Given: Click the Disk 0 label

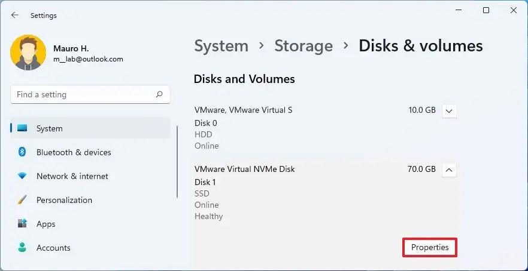Looking at the screenshot, I should point(206,123).
